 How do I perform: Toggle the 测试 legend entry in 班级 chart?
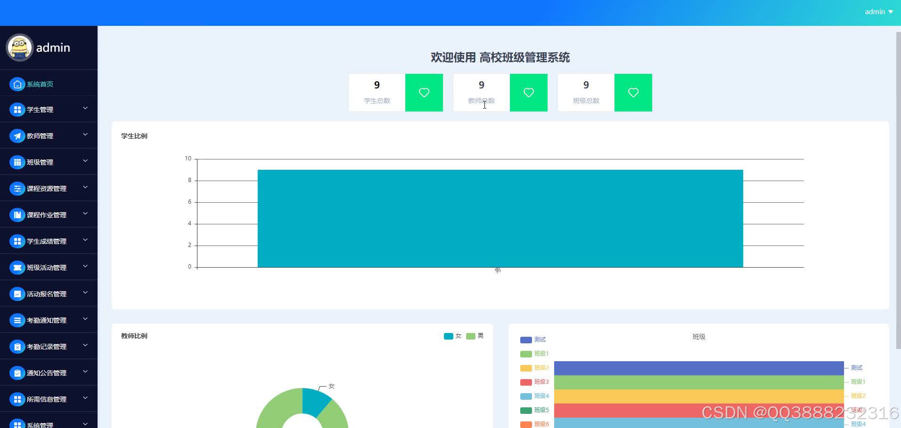[533, 340]
